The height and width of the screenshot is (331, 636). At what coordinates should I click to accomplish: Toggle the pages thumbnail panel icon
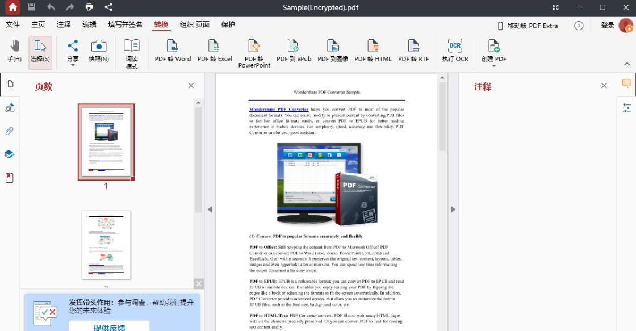tap(10, 85)
